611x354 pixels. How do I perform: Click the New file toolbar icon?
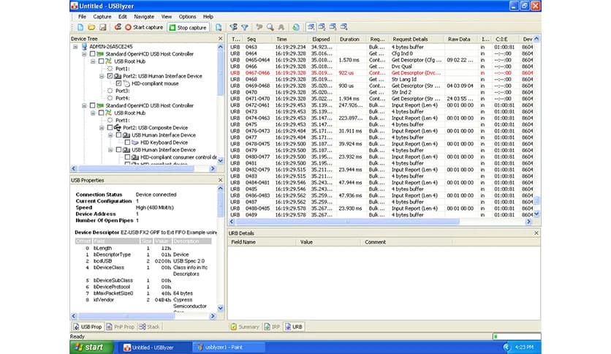(80, 27)
